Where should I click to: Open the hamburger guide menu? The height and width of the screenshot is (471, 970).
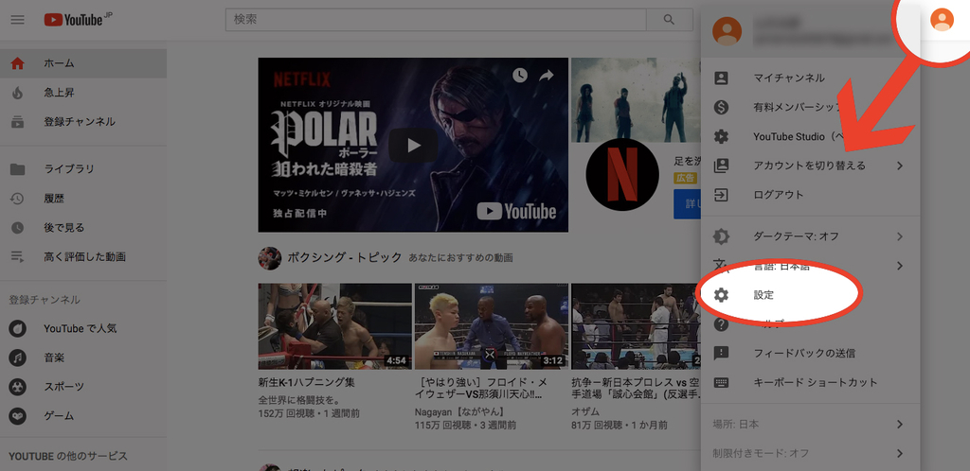pyautogui.click(x=17, y=20)
